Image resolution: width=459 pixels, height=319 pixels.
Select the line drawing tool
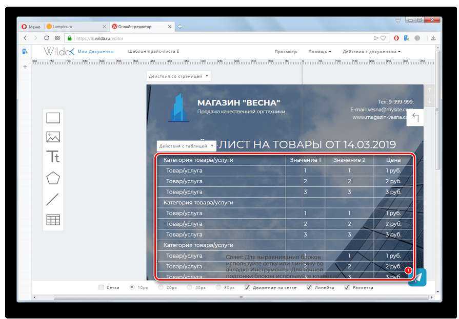click(53, 199)
